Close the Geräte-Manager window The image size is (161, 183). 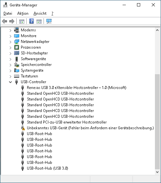click(x=153, y=5)
